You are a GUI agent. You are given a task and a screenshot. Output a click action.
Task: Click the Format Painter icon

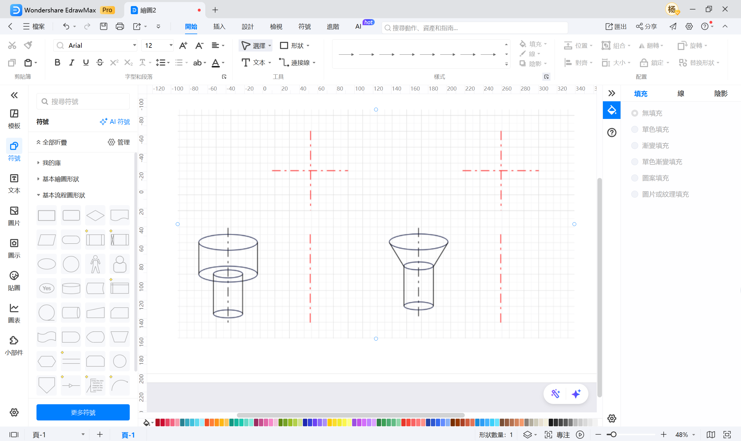point(28,45)
